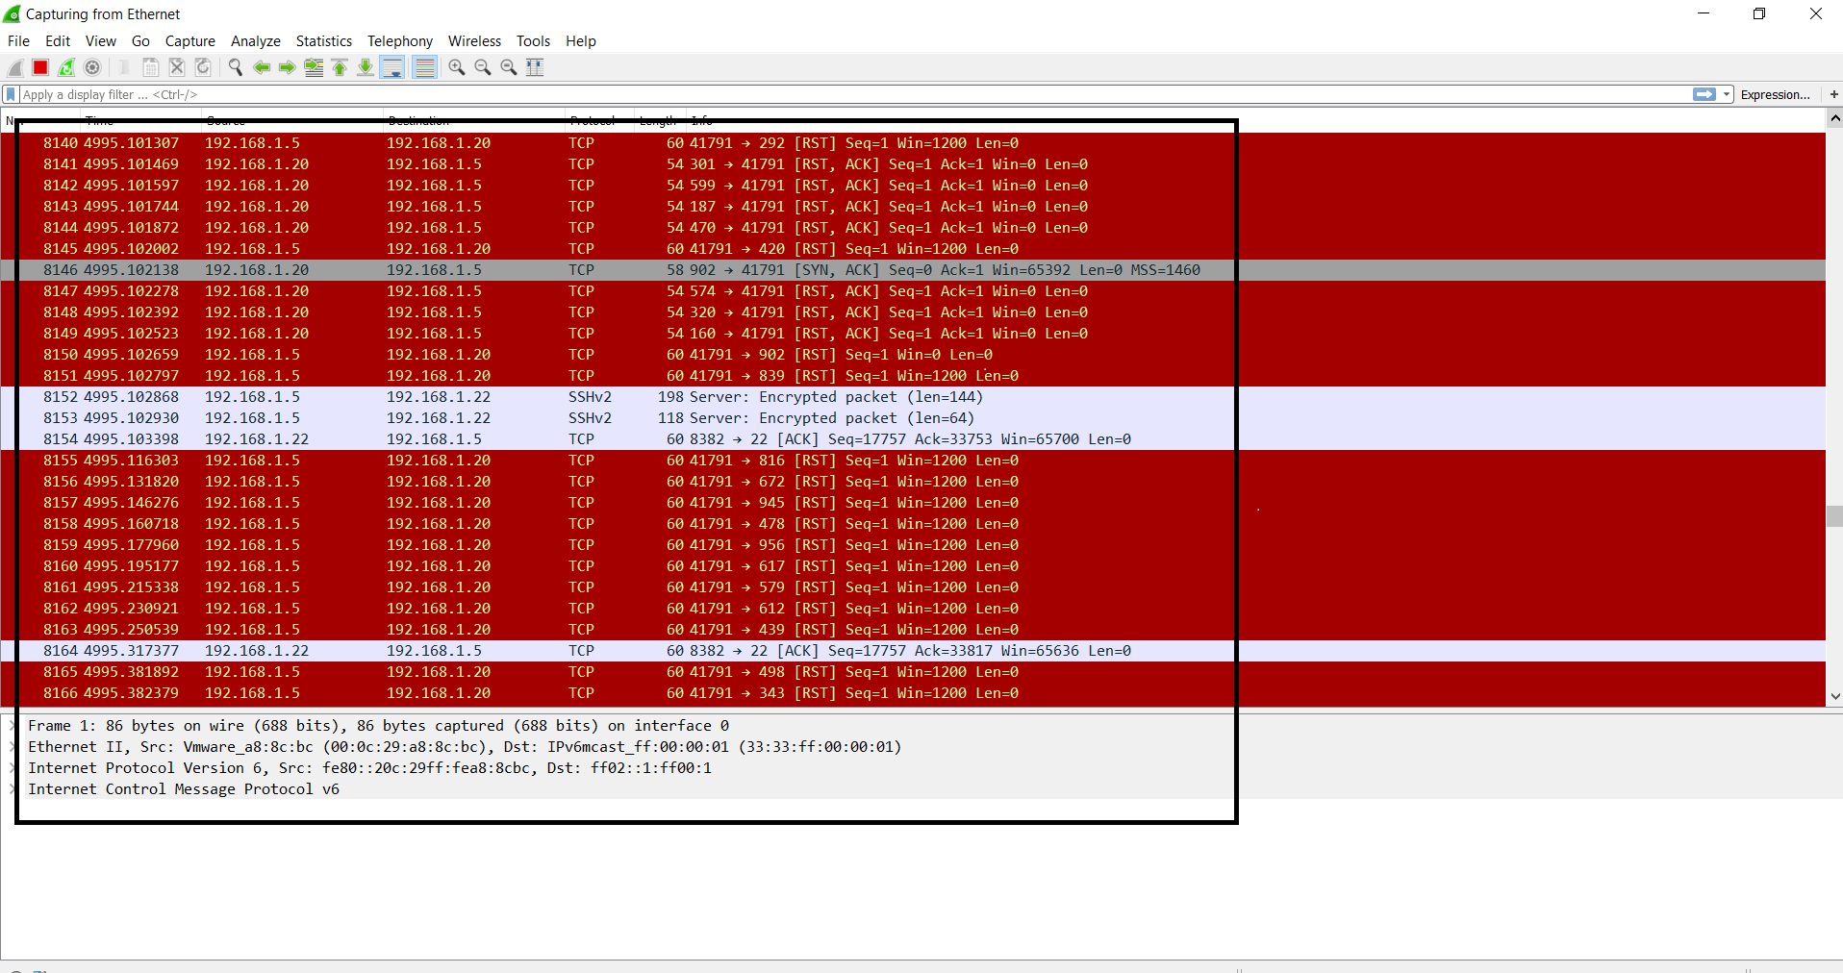
Task: Add a new filter button with plus
Action: tap(1834, 94)
